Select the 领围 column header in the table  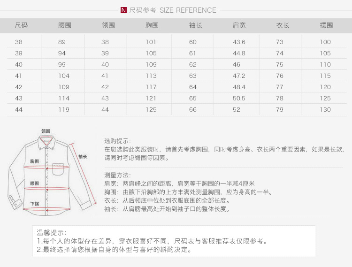108,25
